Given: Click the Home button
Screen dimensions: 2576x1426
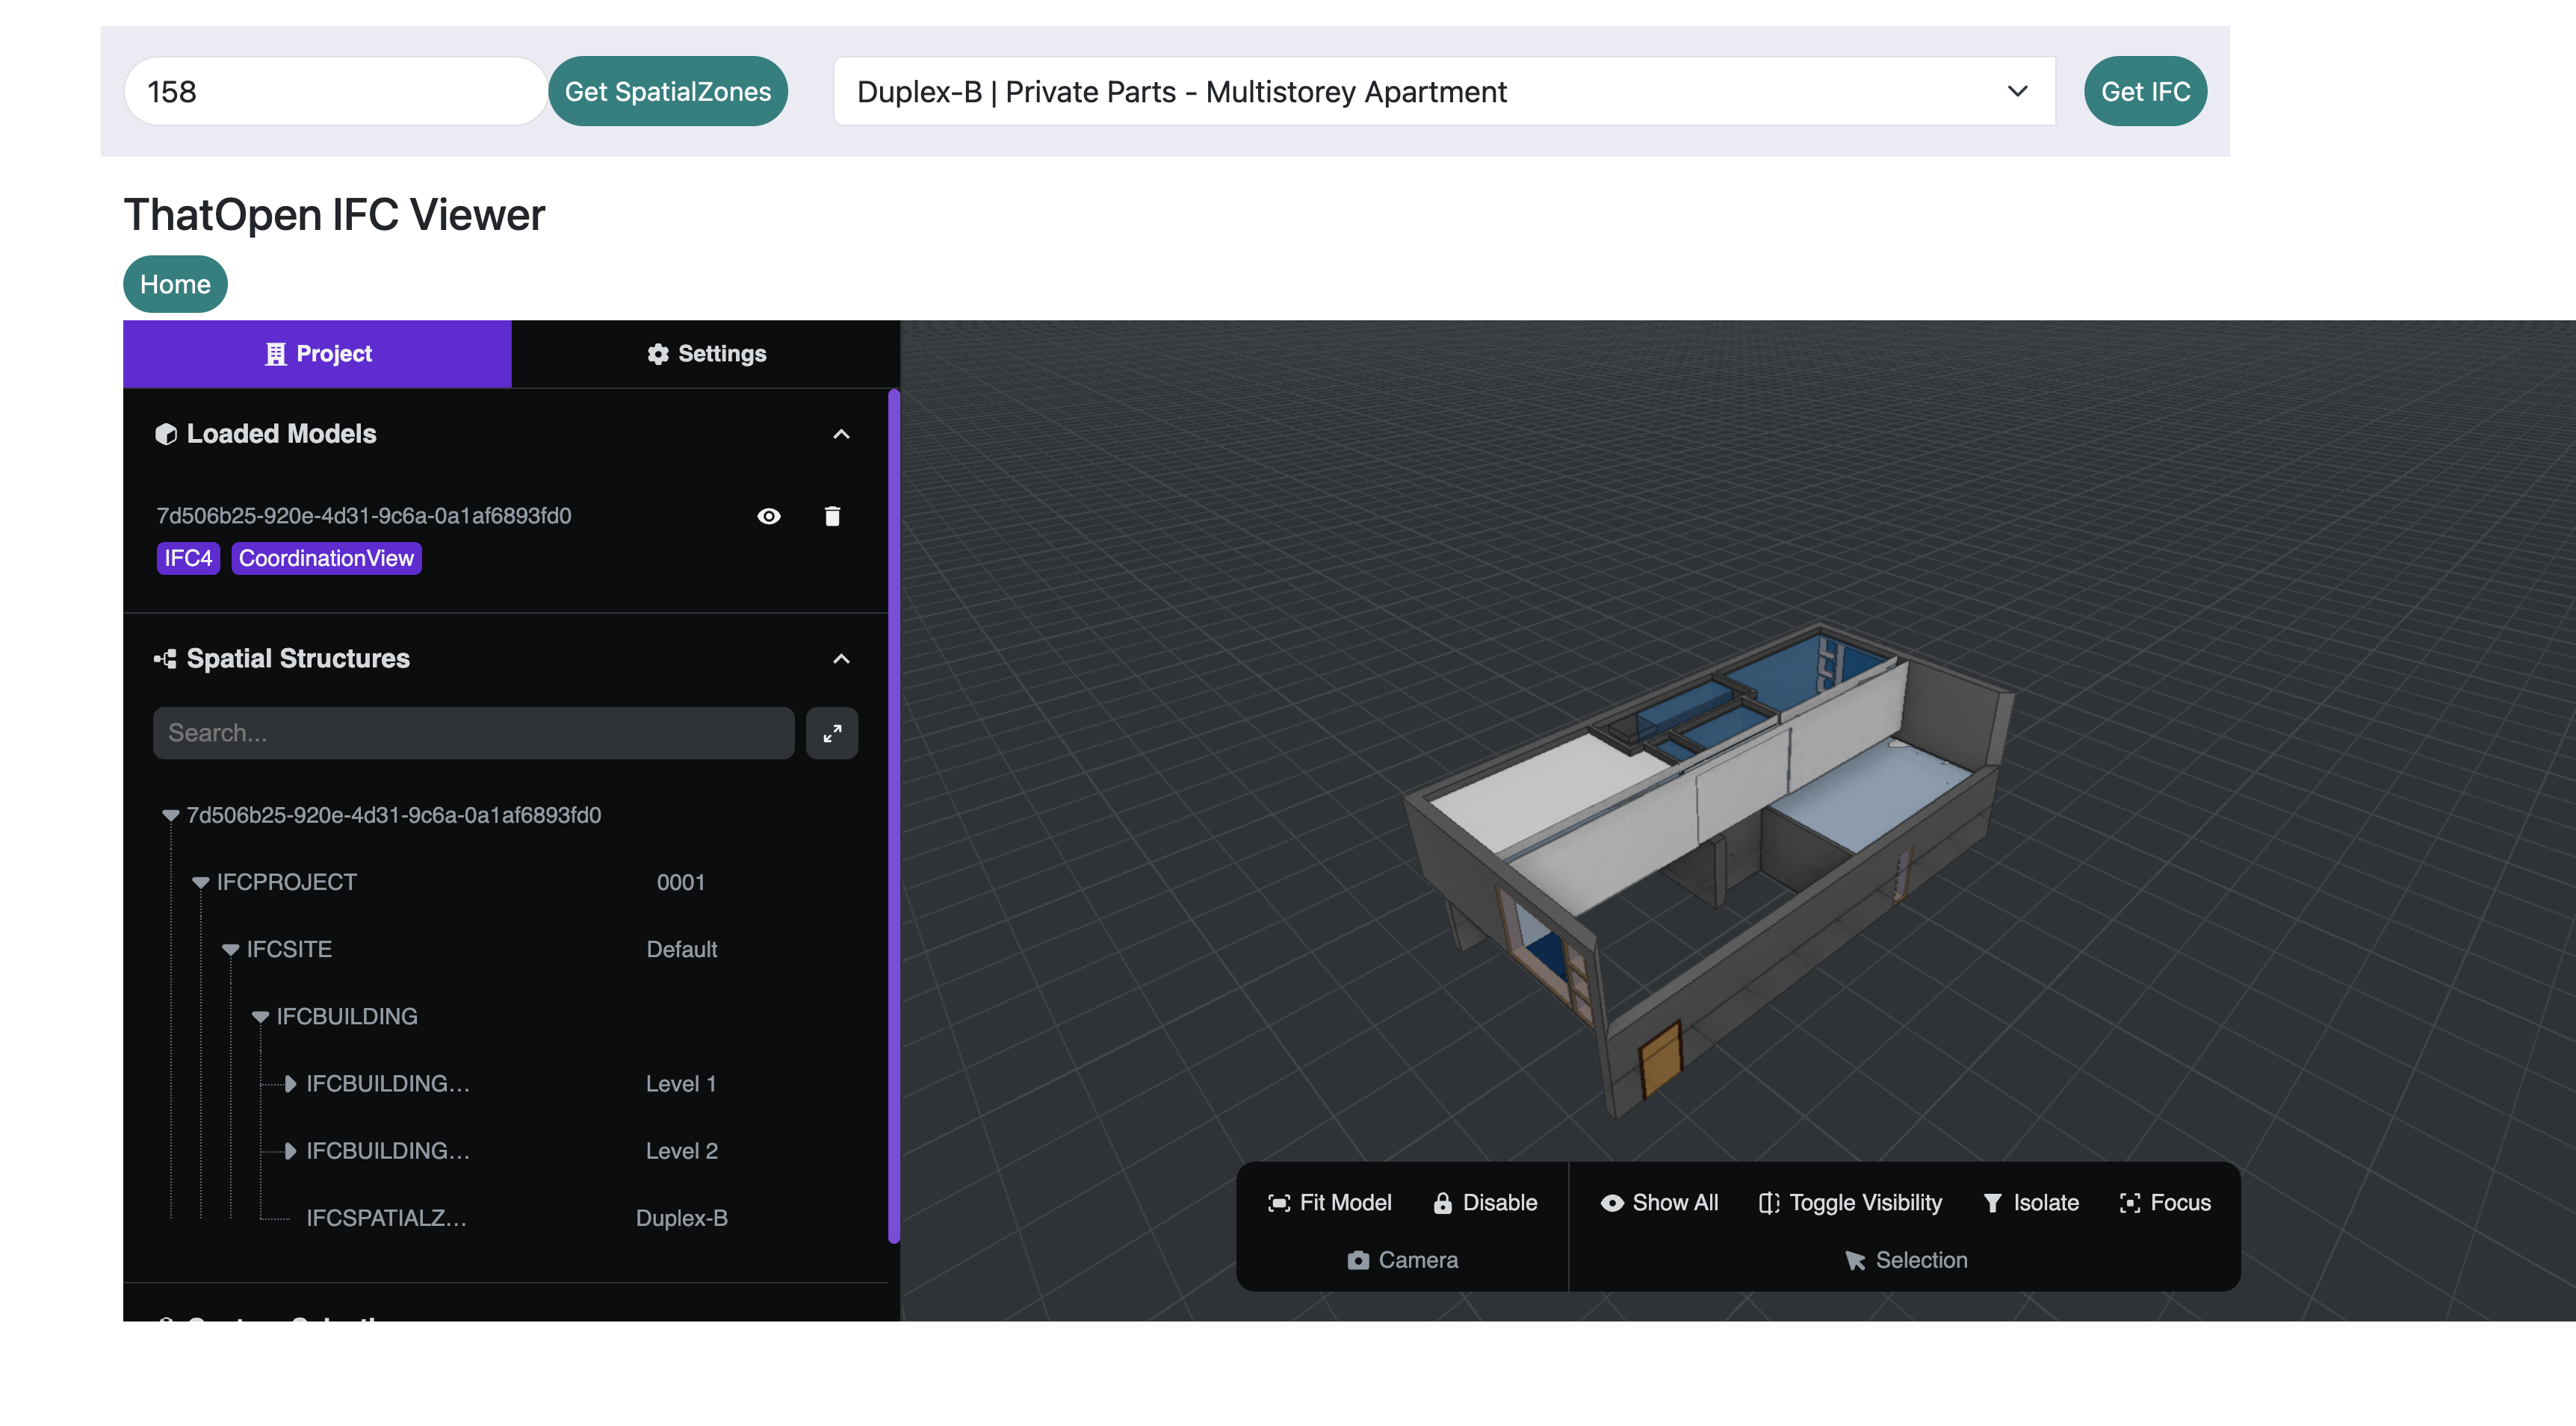Looking at the screenshot, I should click(x=175, y=284).
